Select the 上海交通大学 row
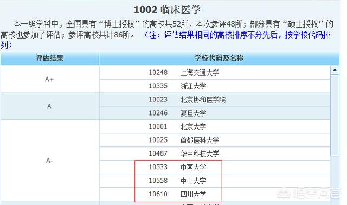This screenshot has width=347, height=205. [215, 73]
